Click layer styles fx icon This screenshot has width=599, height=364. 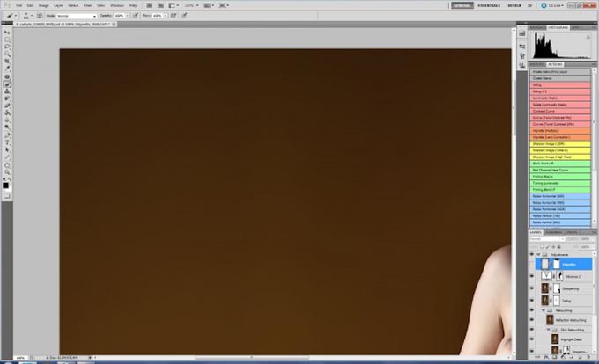tap(546, 358)
